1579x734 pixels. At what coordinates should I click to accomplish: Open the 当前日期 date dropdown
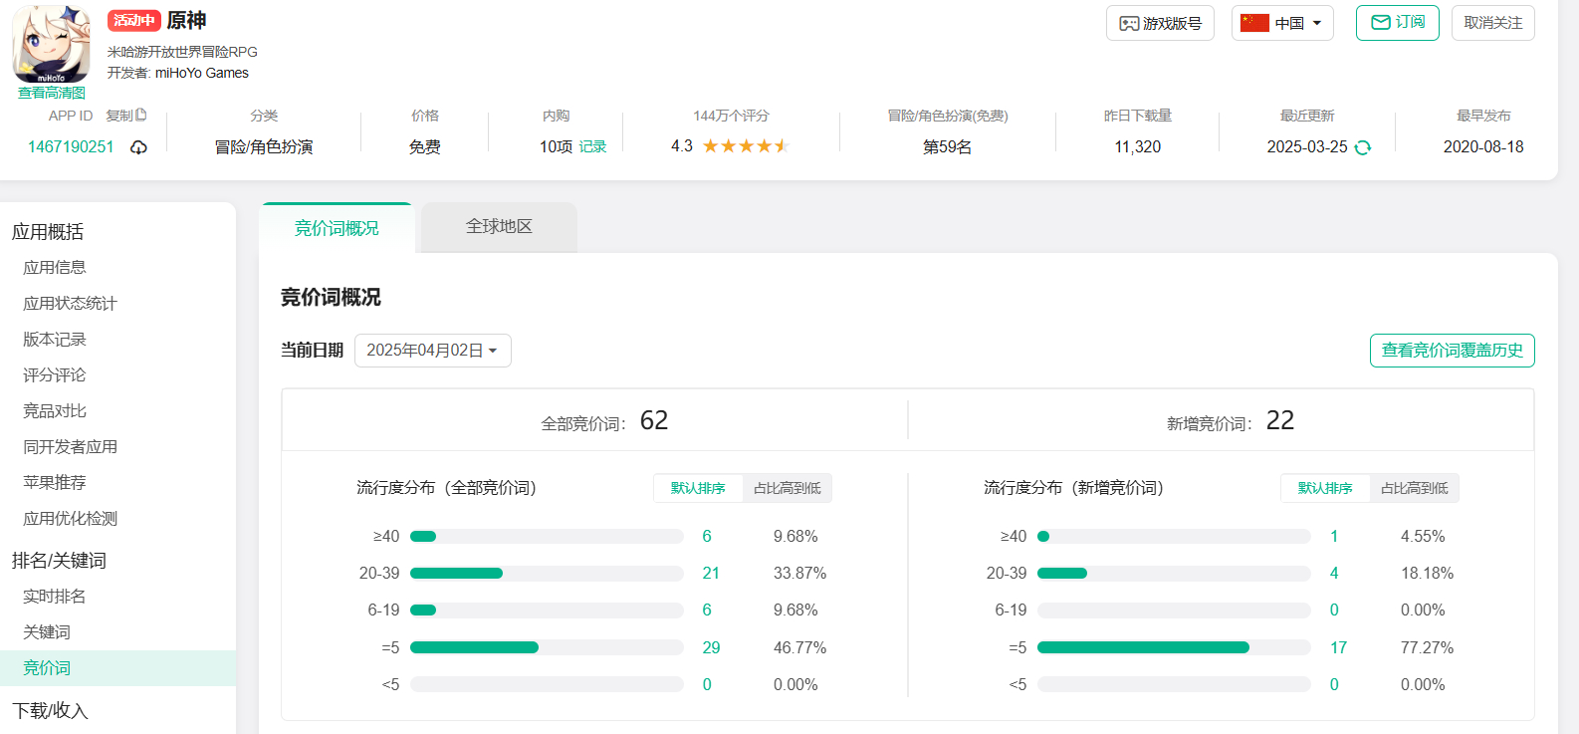point(433,351)
